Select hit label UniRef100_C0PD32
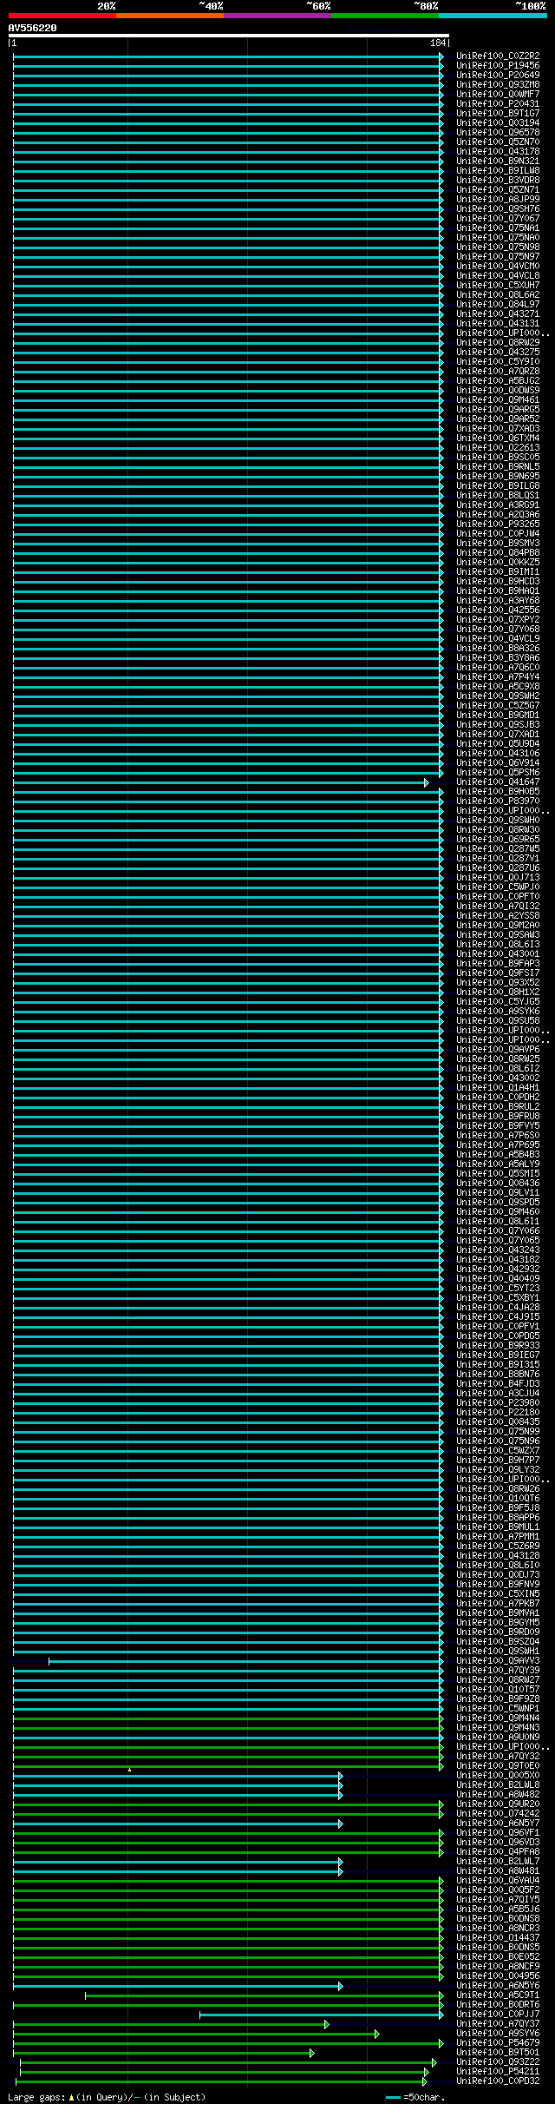 (498, 2081)
